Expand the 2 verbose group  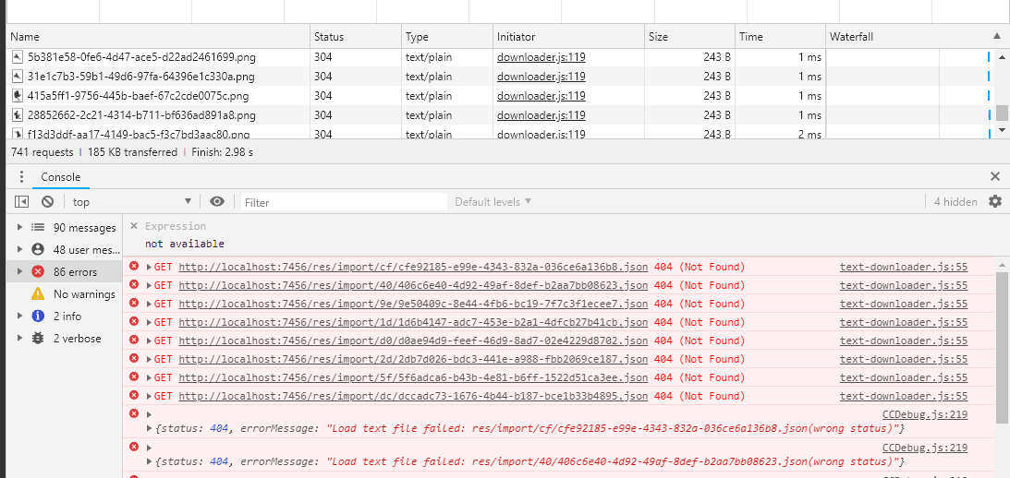[21, 339]
